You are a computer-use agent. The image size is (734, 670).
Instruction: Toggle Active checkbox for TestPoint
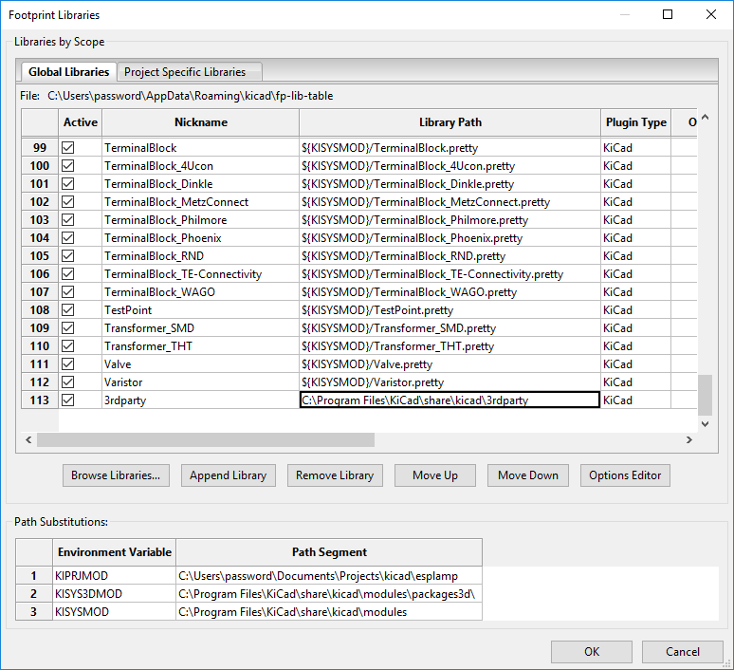(68, 310)
